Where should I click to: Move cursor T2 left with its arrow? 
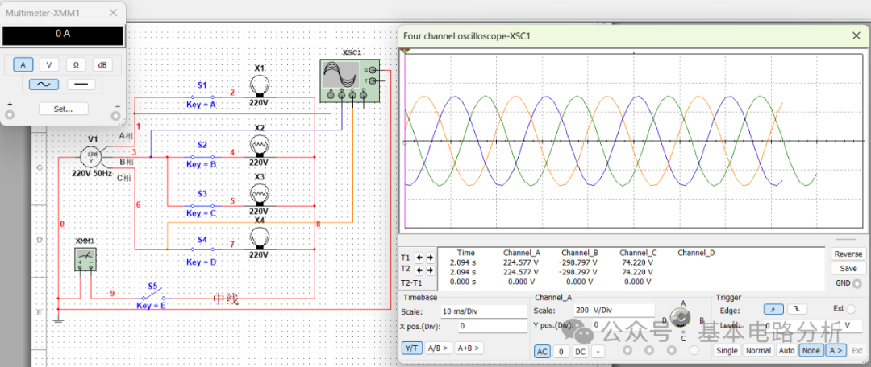(420, 270)
